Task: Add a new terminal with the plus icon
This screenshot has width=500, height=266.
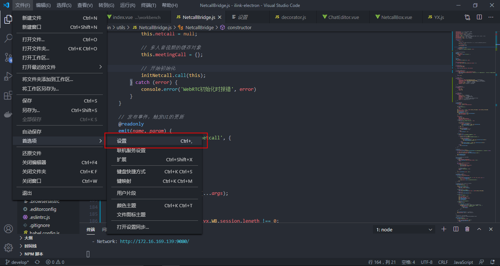Action: (x=444, y=229)
